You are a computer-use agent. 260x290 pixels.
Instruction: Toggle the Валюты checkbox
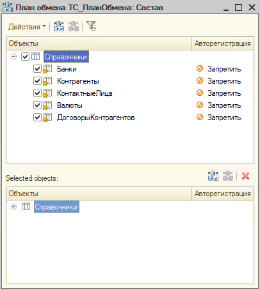coord(37,105)
